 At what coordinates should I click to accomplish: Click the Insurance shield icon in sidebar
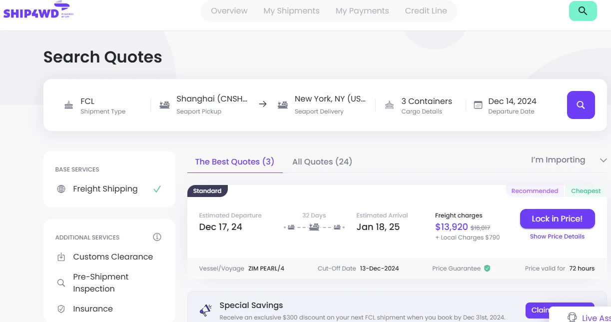(61, 308)
